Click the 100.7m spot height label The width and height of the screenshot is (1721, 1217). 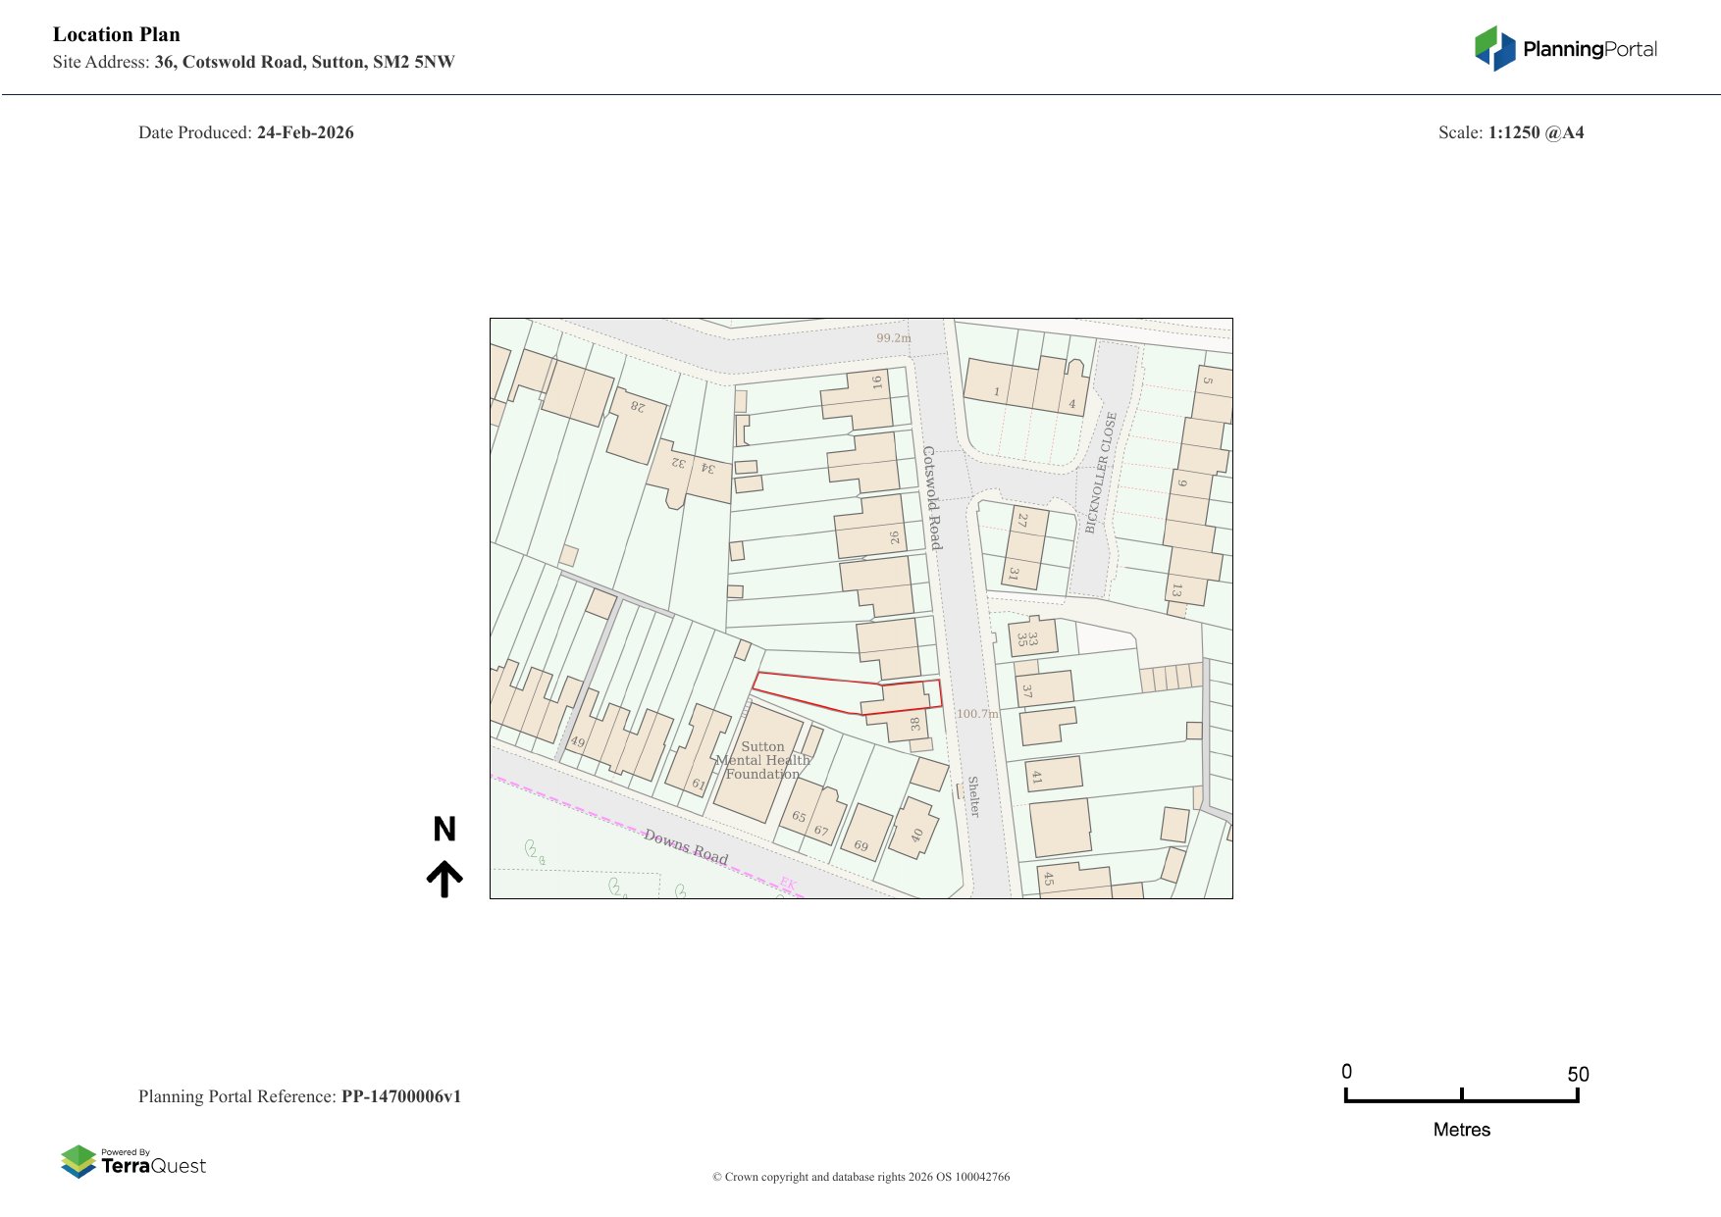click(x=977, y=714)
